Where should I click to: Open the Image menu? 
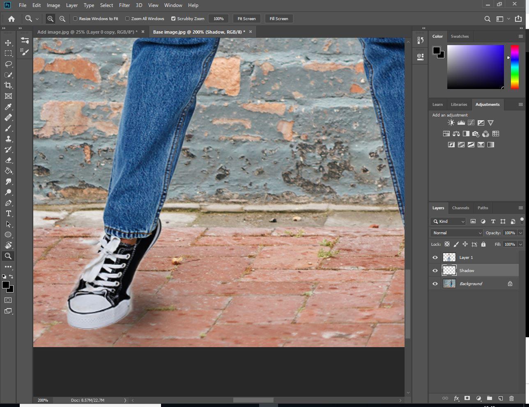tap(53, 5)
